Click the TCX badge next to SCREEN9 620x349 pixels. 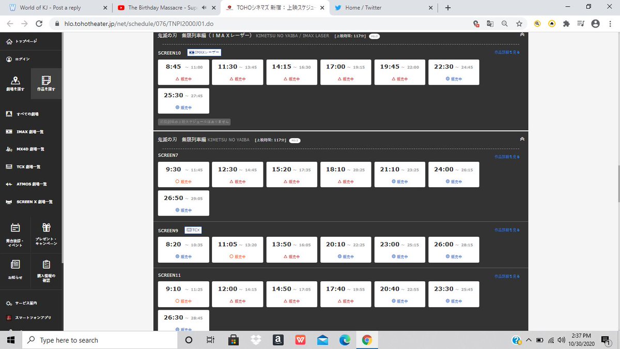(x=193, y=230)
